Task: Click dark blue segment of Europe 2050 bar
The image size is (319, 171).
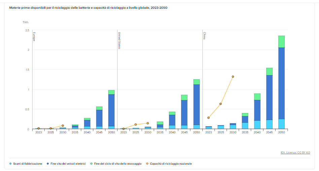Action: [x=111, y=110]
